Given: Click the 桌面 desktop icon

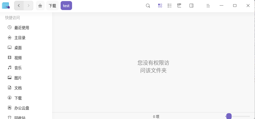Looking at the screenshot, I should 10,47.
